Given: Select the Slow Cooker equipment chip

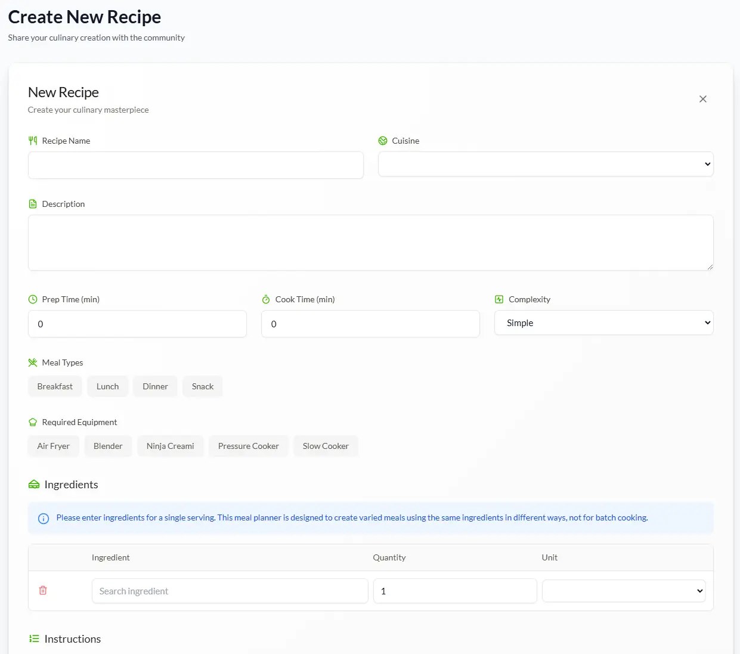Looking at the screenshot, I should point(326,446).
